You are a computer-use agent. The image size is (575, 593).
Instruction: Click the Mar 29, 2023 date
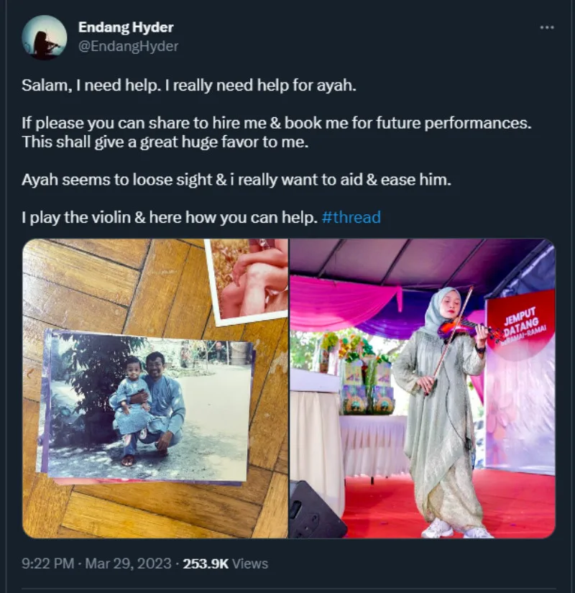pyautogui.click(x=128, y=564)
